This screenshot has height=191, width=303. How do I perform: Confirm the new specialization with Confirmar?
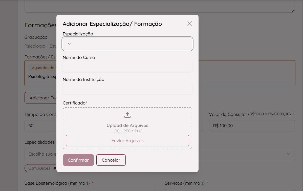(x=78, y=160)
